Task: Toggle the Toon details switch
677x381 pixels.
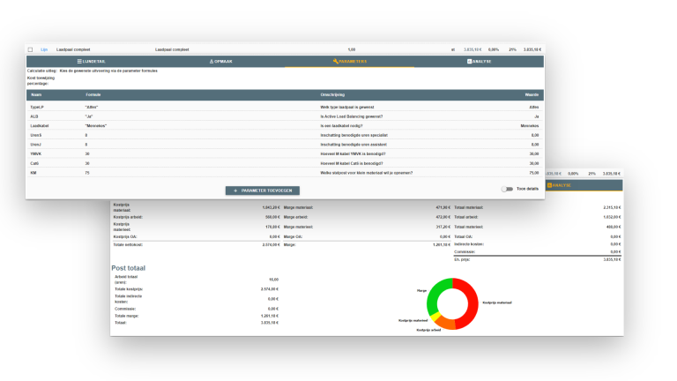Action: (506, 190)
